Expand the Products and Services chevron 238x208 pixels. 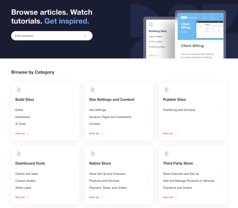point(148,181)
